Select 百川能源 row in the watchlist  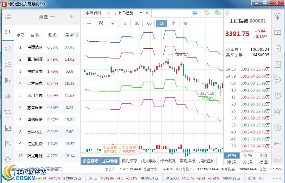pyautogui.click(x=47, y=59)
